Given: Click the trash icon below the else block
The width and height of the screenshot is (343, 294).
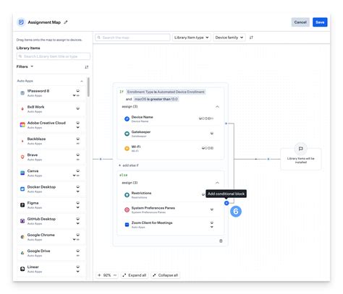Looking at the screenshot, I should tap(221, 241).
